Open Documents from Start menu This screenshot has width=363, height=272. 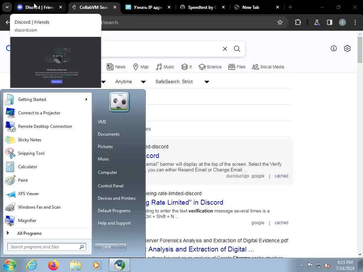[108, 134]
